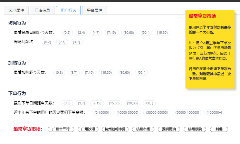240x144 pixels.
Task: Pick the 杭州鞋帽市场 market tag
Action: tap(115, 129)
